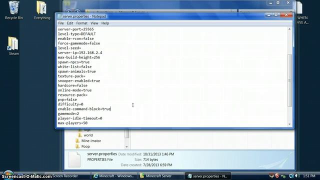Place cursor on spawn-animals=true line
The height and width of the screenshot is (180, 320).
click(x=76, y=71)
